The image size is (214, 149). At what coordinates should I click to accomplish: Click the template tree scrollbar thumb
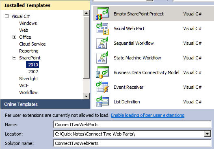[86, 47]
